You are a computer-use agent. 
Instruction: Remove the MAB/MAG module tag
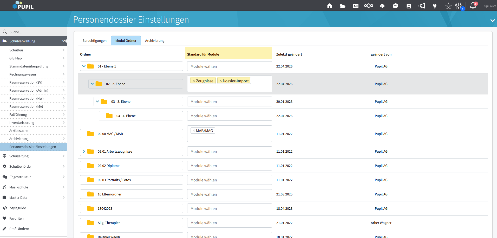[x=194, y=131]
